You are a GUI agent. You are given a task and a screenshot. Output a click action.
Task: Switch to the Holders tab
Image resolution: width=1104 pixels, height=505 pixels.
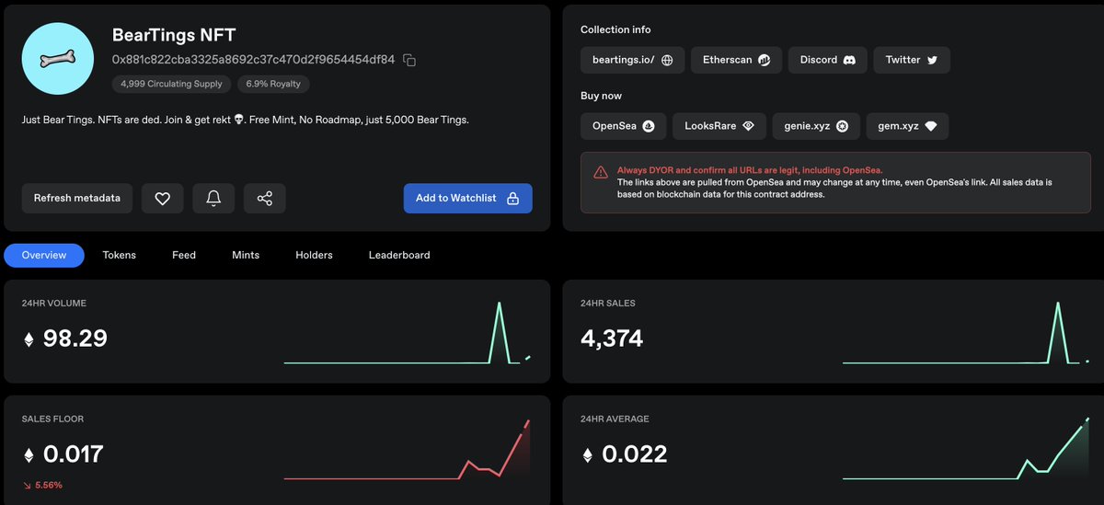[314, 255]
